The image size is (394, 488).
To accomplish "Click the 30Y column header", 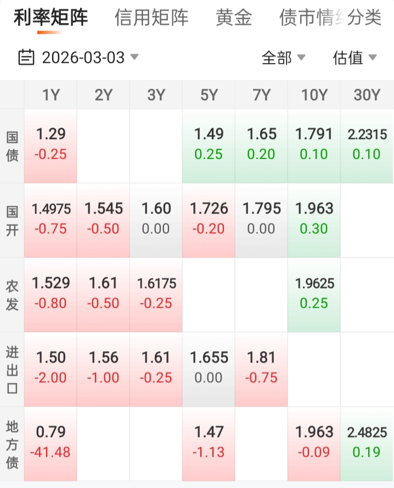I will pos(367,95).
